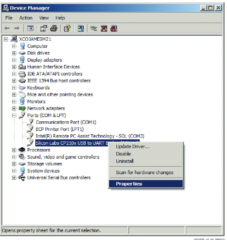Open the Action menu

click(x=26, y=18)
